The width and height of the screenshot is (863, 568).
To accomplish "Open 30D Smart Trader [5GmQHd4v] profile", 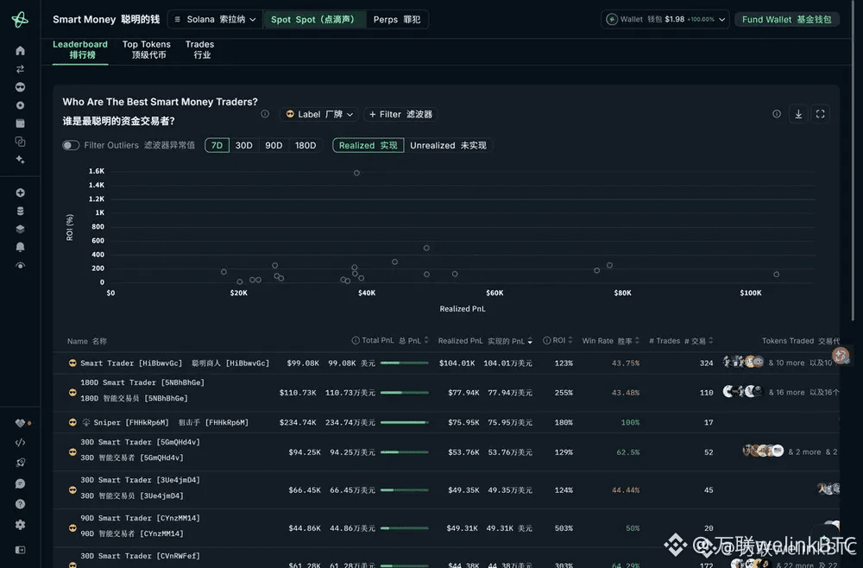I will [x=141, y=450].
